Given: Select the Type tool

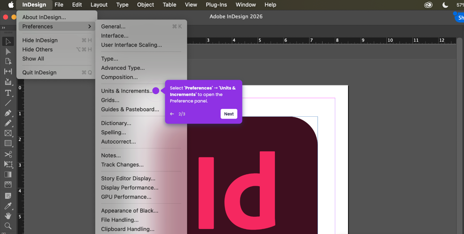Looking at the screenshot, I should 8,93.
